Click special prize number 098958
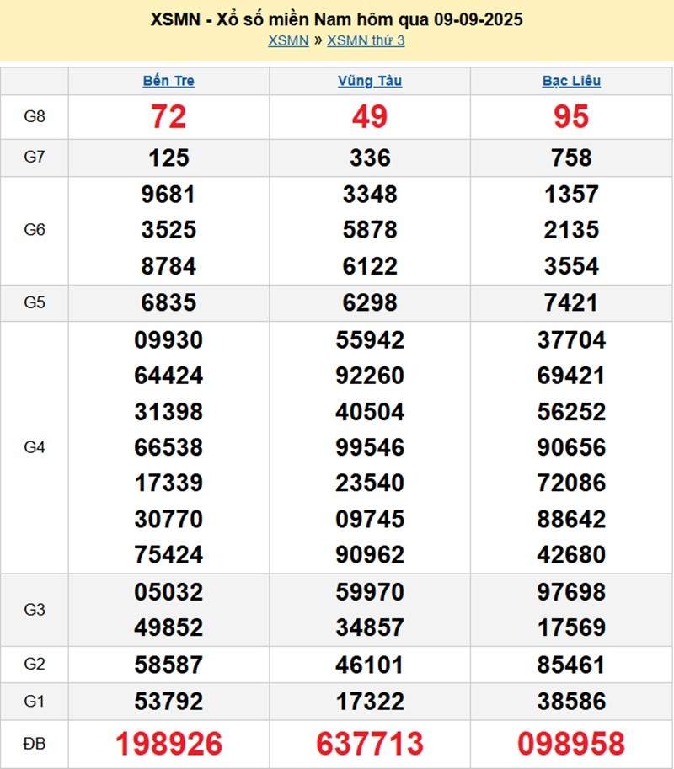The image size is (674, 769). (571, 744)
